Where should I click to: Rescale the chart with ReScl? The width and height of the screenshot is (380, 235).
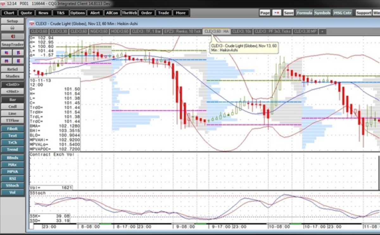point(13,69)
